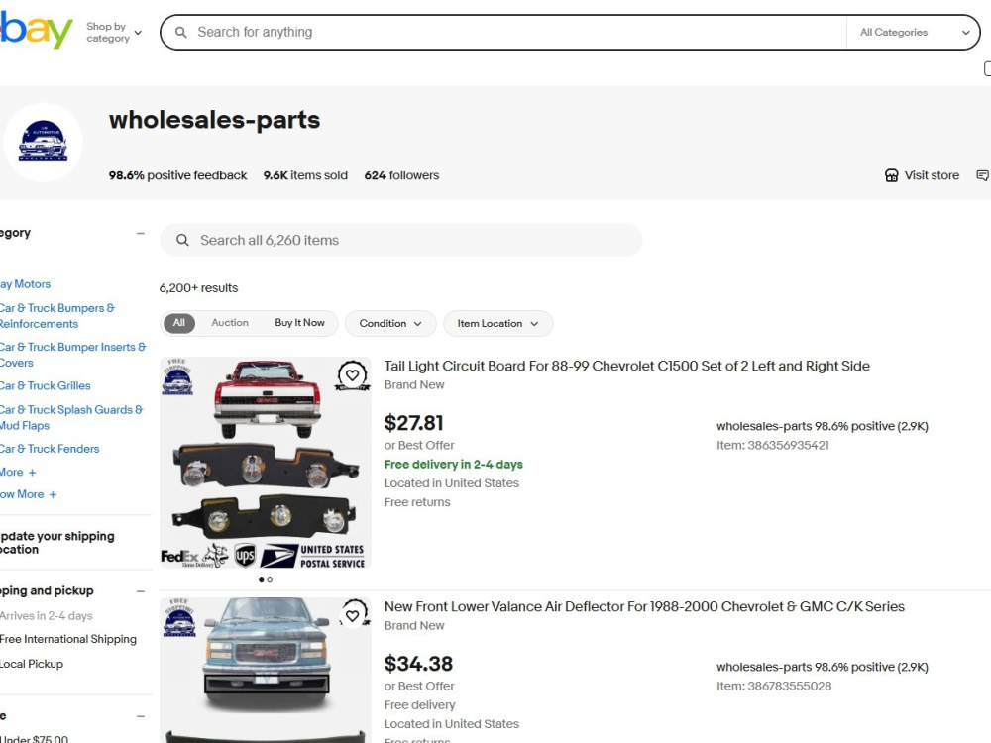Click the magnifier icon in main search bar

180,33
